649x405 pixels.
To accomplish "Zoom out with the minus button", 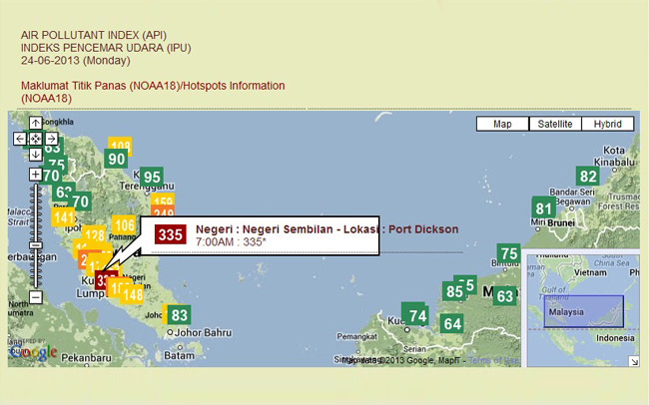I will coord(35,296).
